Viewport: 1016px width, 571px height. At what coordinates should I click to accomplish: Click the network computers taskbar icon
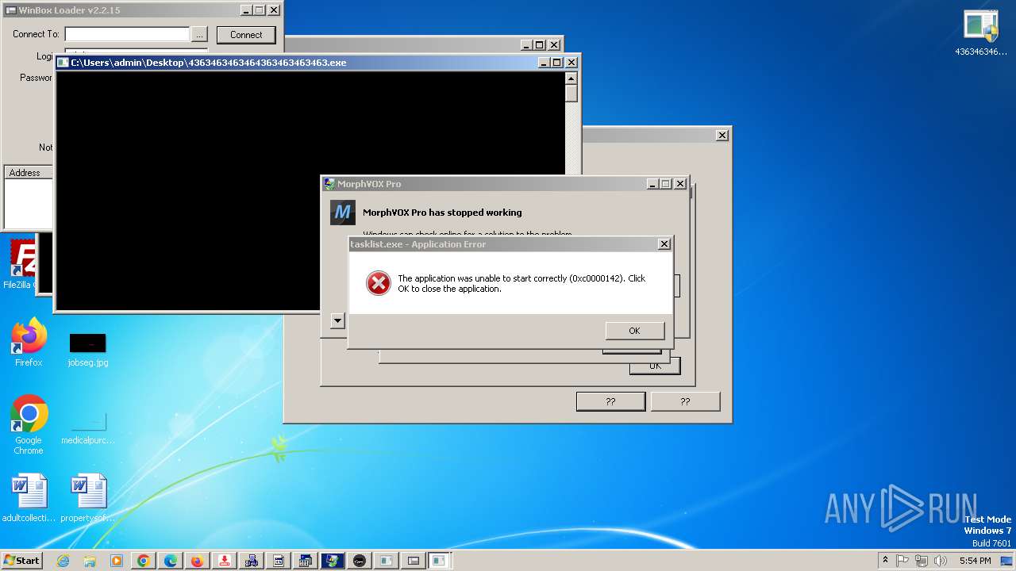[252, 561]
